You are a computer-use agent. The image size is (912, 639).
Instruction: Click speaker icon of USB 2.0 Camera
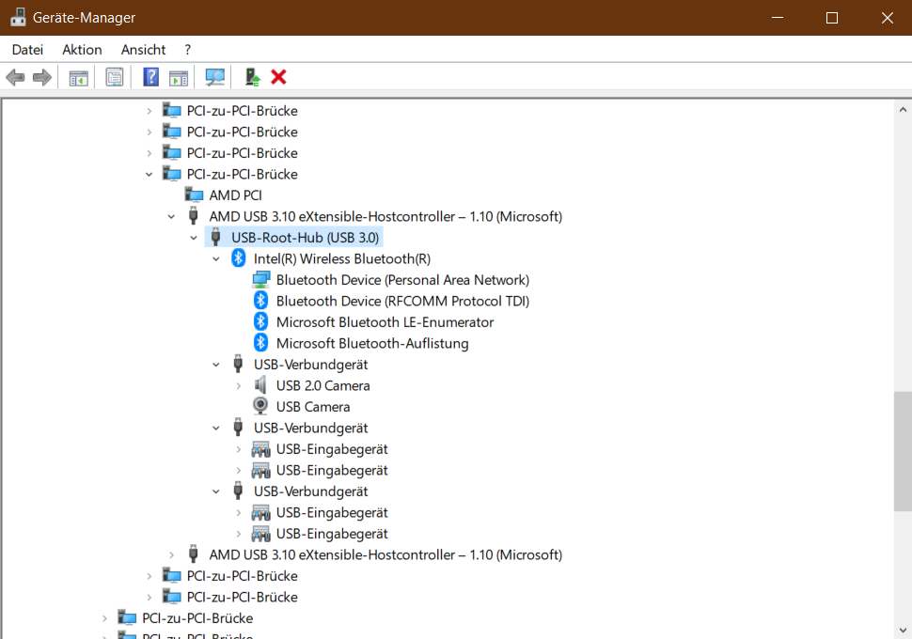[x=260, y=385]
